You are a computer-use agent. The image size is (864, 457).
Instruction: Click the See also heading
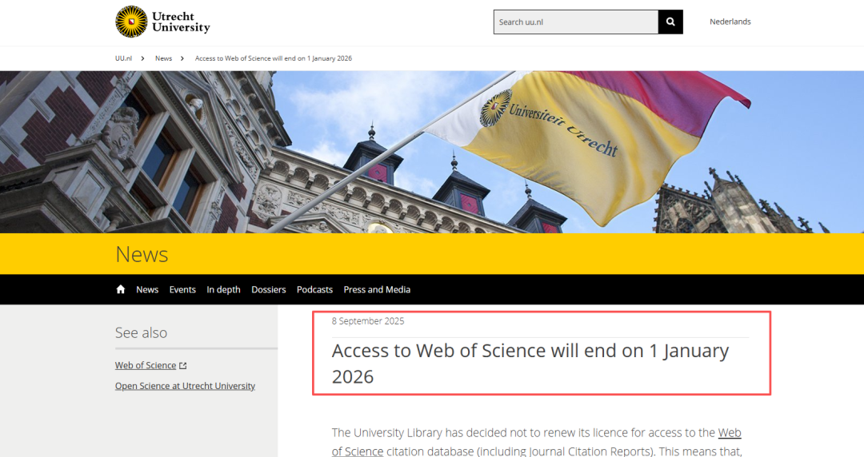(x=141, y=332)
